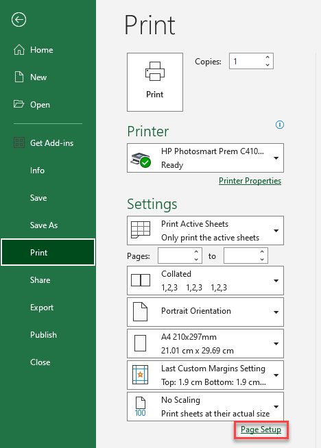The image size is (321, 448).
Task: Open the A4 paper size dropdown arrow
Action: tap(276, 343)
